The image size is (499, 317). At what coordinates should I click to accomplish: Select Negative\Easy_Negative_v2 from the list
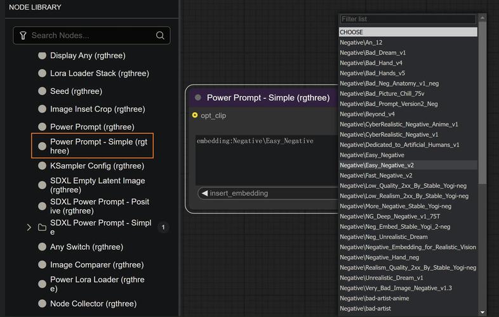pos(377,165)
